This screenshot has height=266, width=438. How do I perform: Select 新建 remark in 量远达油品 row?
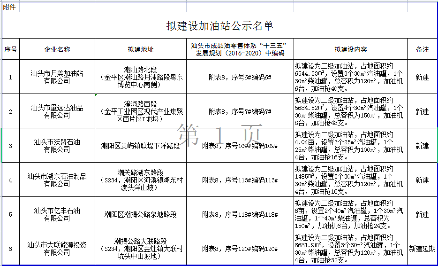423,111
